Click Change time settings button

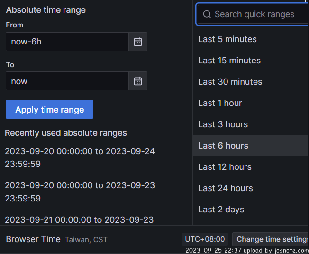click(272, 239)
